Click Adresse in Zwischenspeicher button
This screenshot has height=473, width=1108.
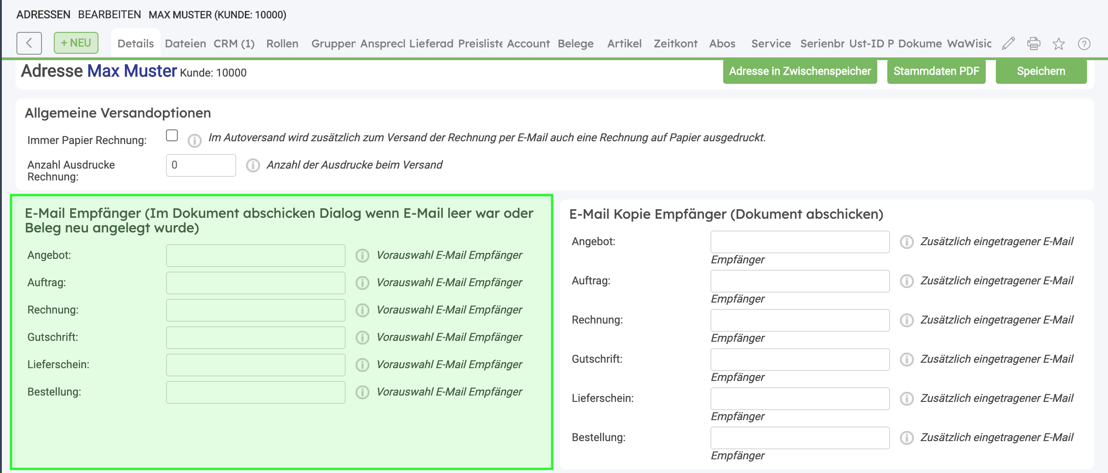(800, 72)
